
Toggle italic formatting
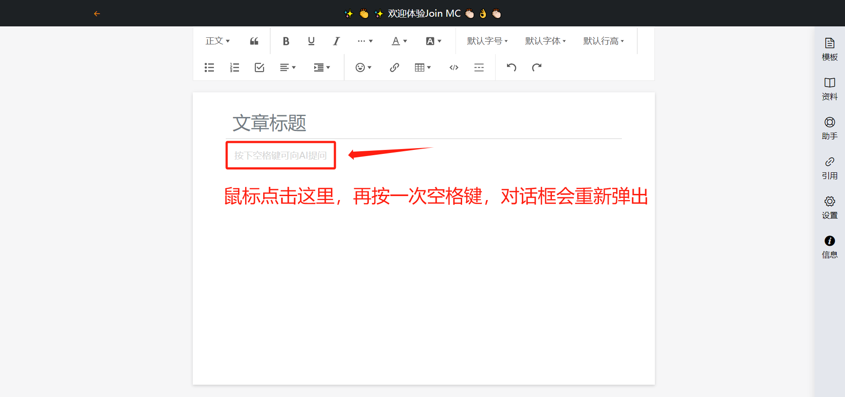click(x=336, y=41)
